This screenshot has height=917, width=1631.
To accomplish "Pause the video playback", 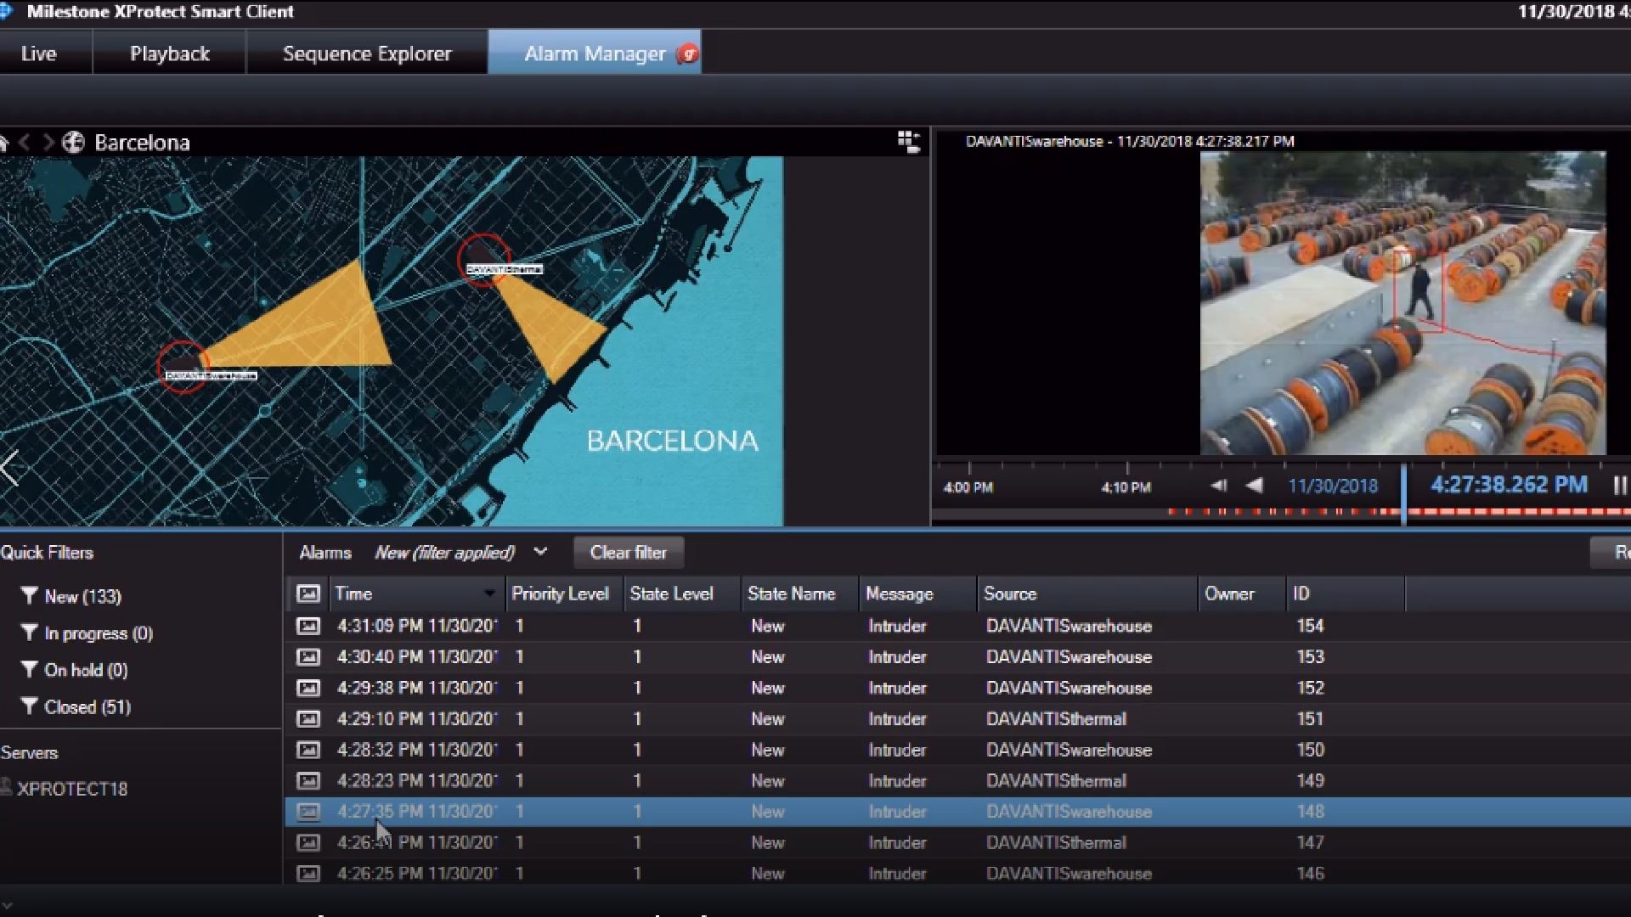I will (1620, 486).
